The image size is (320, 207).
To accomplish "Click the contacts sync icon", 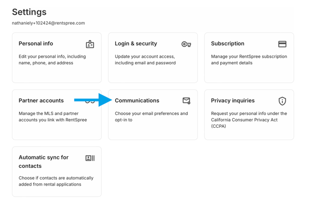I will click(x=90, y=158).
